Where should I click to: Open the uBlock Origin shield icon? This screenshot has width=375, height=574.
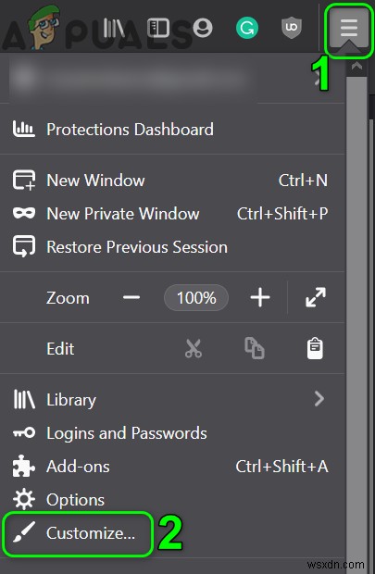292,28
